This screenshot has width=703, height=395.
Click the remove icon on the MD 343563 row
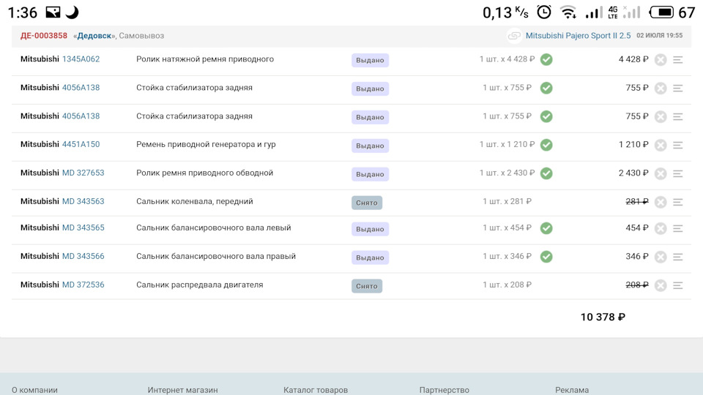pyautogui.click(x=661, y=202)
